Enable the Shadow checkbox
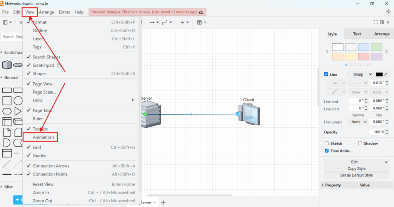Image resolution: width=394 pixels, height=207 pixels. coord(360,144)
